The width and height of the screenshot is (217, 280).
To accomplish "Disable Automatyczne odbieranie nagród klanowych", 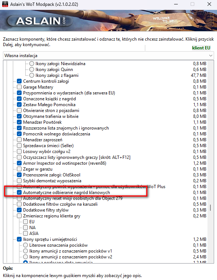I will 19,193.
